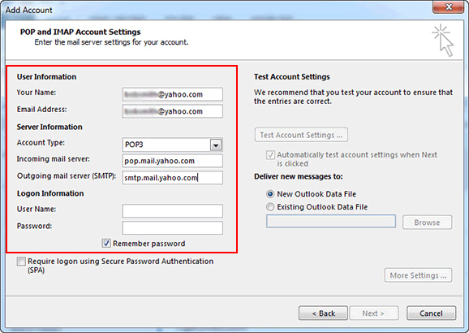Click the Deliver new messages to label
The height and width of the screenshot is (333, 469).
pos(299,177)
